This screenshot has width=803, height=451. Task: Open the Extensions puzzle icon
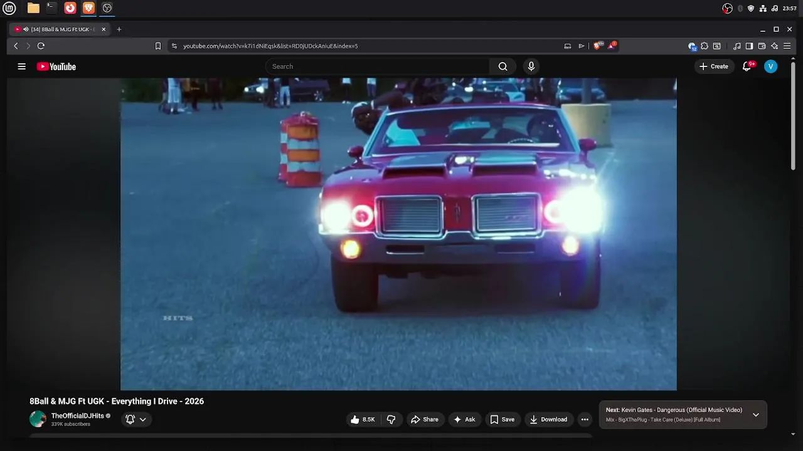pyautogui.click(x=705, y=46)
